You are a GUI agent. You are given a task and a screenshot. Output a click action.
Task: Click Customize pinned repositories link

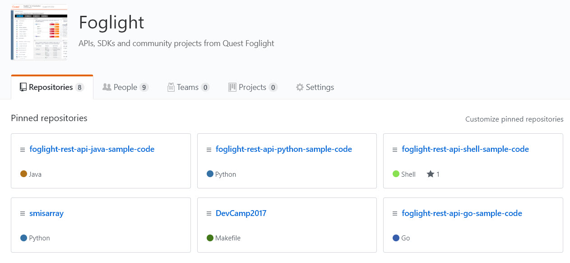click(514, 119)
